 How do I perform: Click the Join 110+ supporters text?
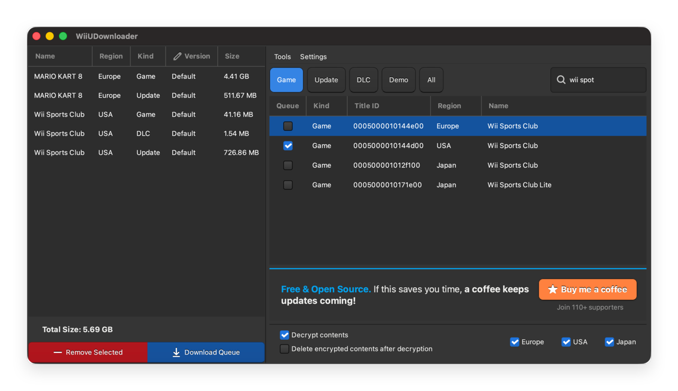coord(590,307)
